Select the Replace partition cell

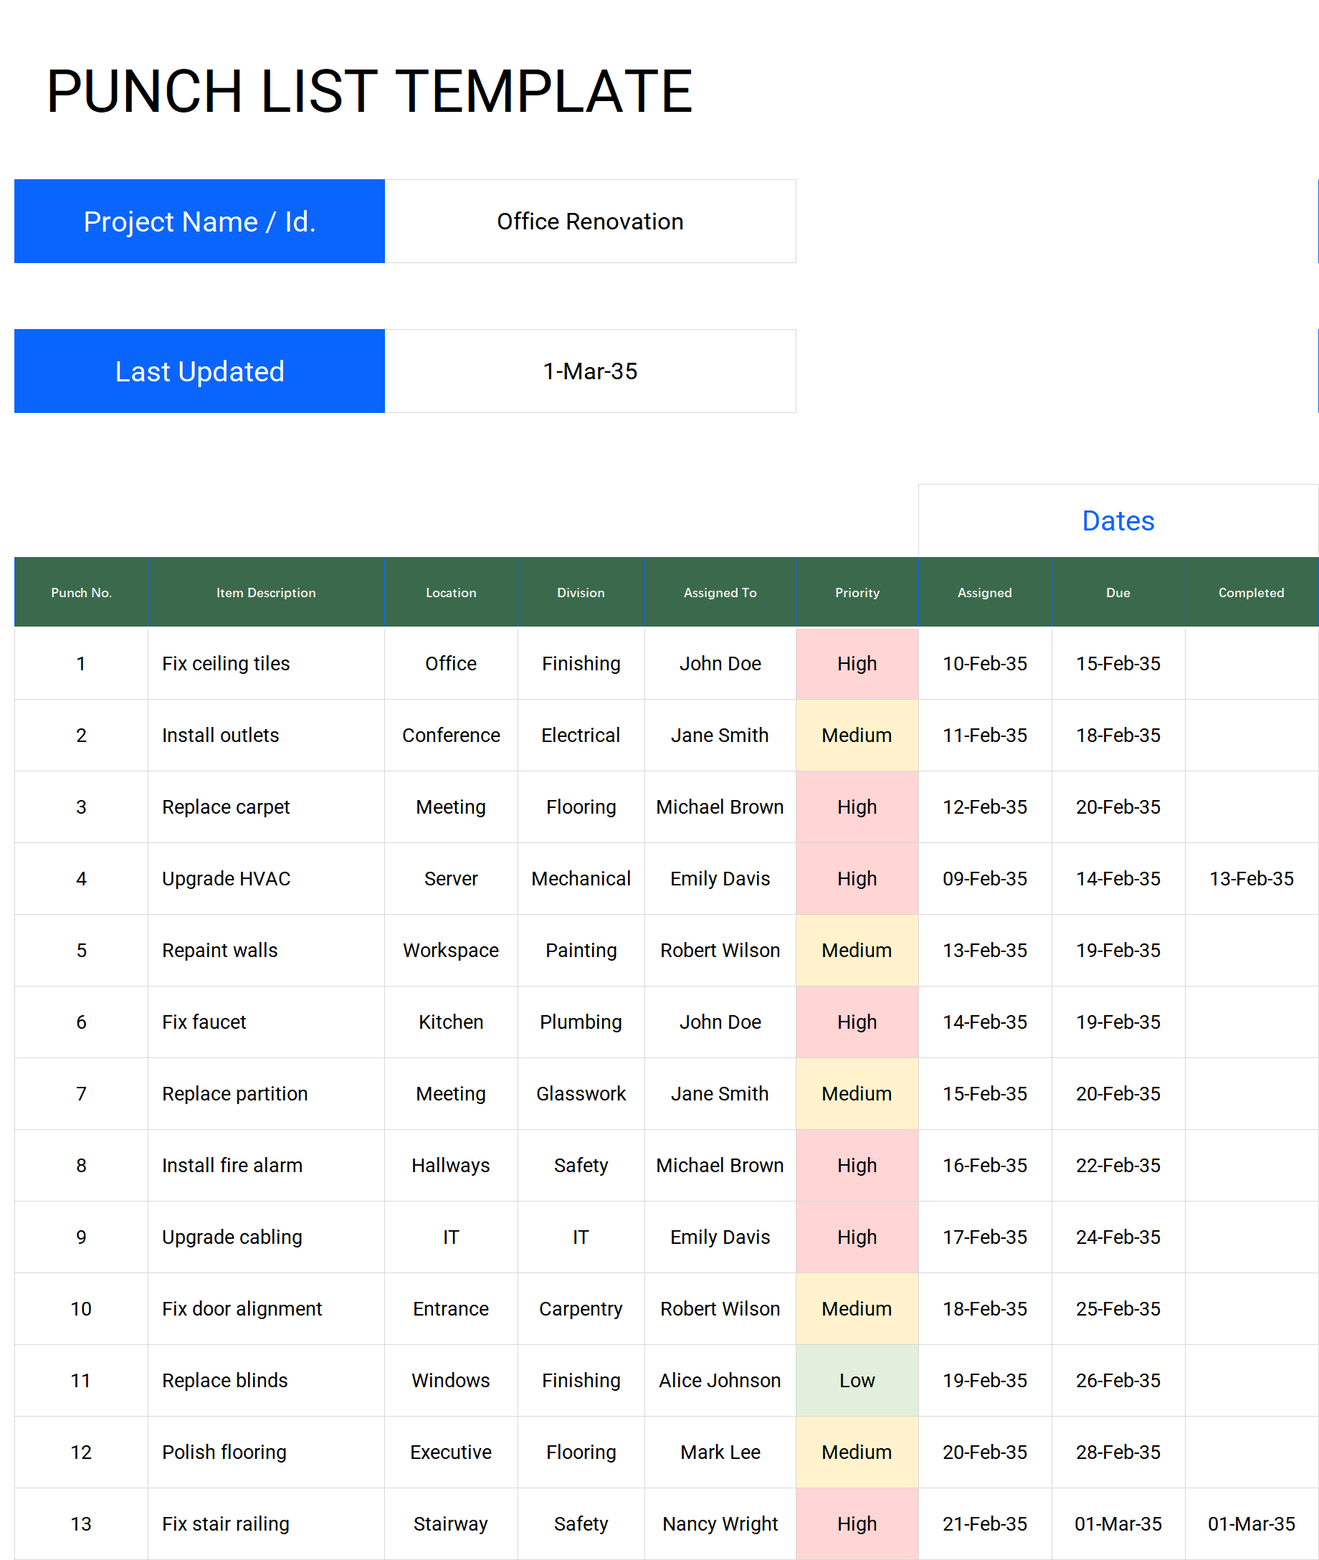tap(266, 1094)
